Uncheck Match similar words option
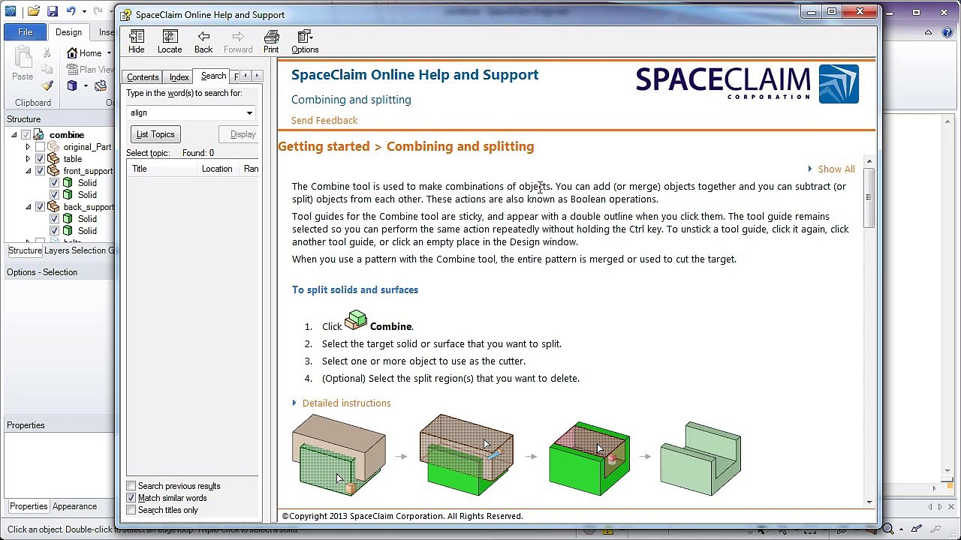The height and width of the screenshot is (540, 961). click(x=131, y=498)
